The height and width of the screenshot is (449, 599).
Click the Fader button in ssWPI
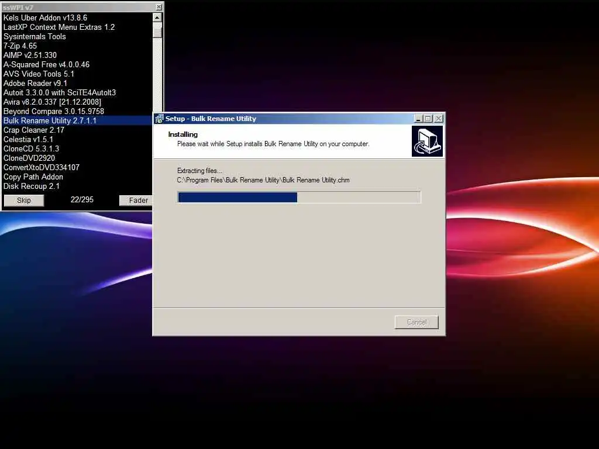136,201
